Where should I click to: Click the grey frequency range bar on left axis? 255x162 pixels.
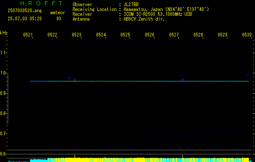tap(8, 98)
